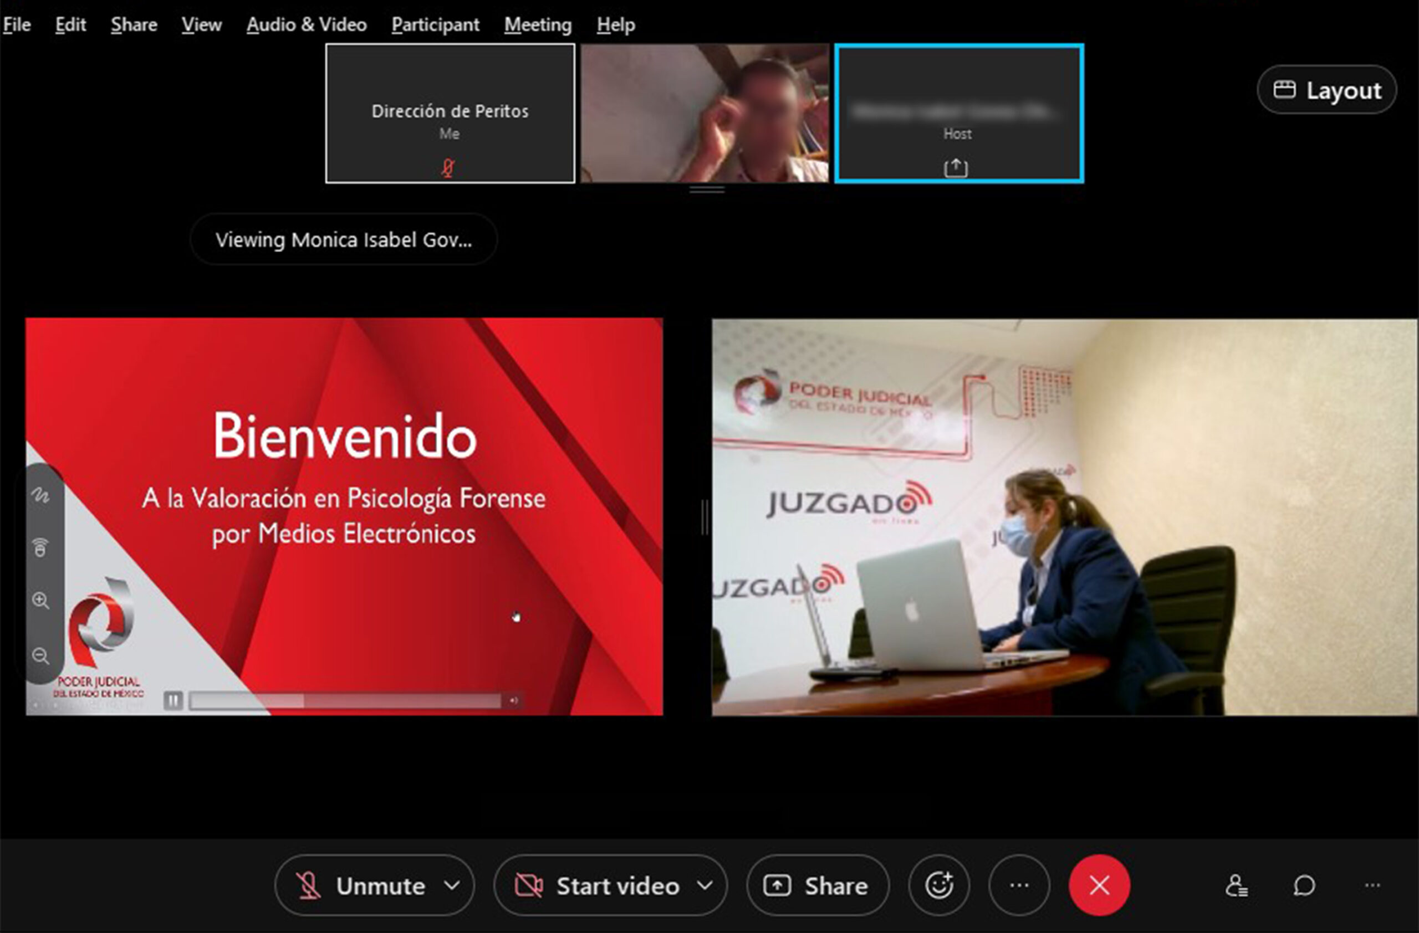Click far-right panel options ellipsis
This screenshot has width=1419, height=933.
[1372, 885]
